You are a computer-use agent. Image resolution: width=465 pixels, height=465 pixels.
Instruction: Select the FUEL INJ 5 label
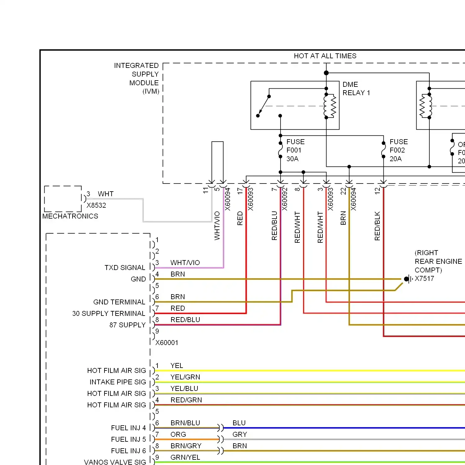pos(128,439)
